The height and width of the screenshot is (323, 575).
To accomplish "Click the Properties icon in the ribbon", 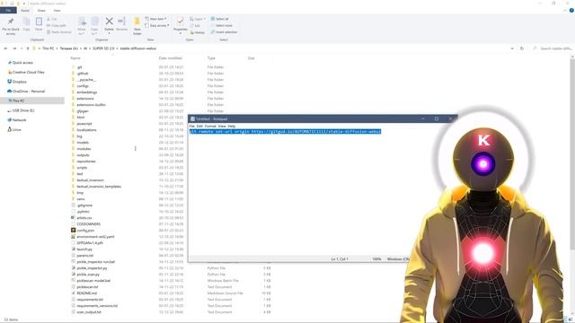I will [180, 21].
